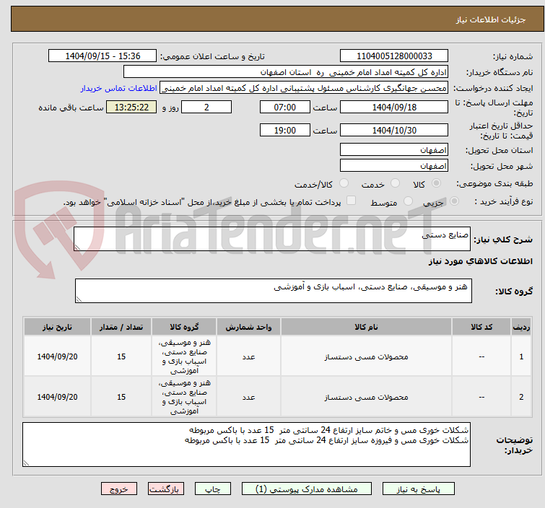Click row number 2 cell

(521, 397)
